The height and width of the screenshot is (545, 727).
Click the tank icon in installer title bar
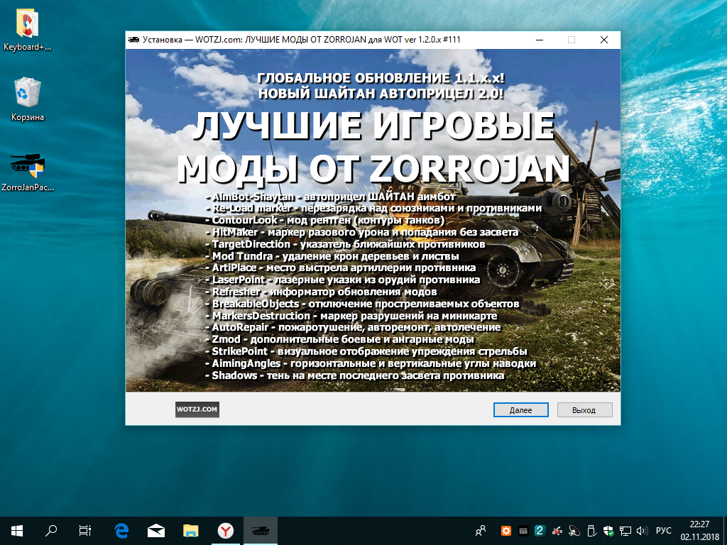click(133, 40)
